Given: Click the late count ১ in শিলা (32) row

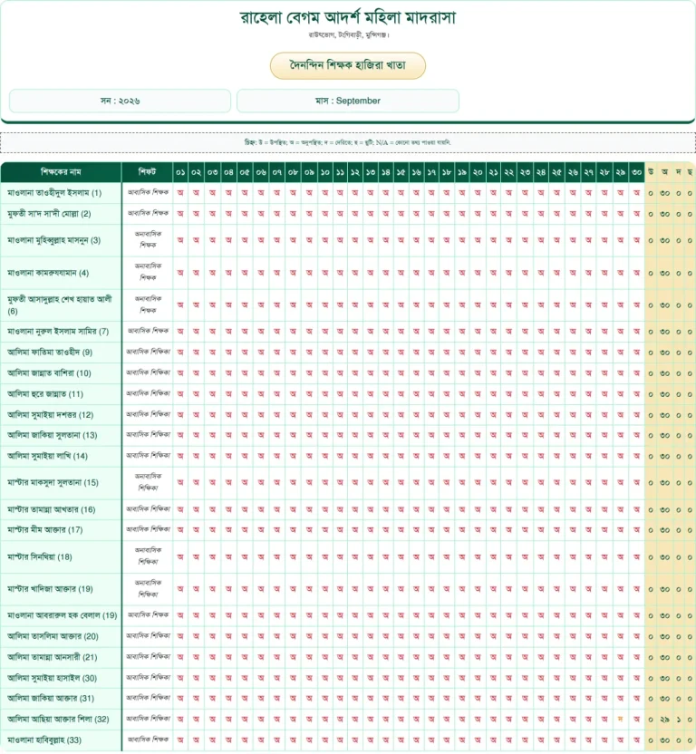Looking at the screenshot, I should click(x=678, y=720).
